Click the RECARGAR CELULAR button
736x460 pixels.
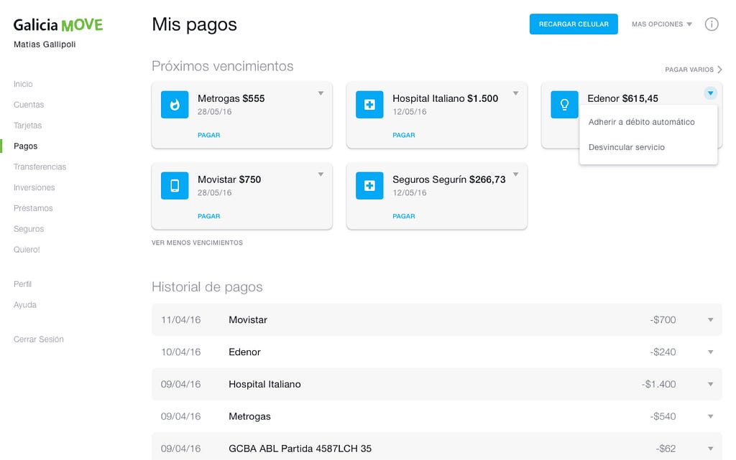[574, 24]
